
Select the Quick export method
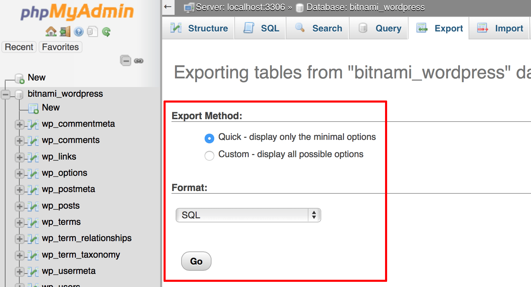pyautogui.click(x=209, y=138)
